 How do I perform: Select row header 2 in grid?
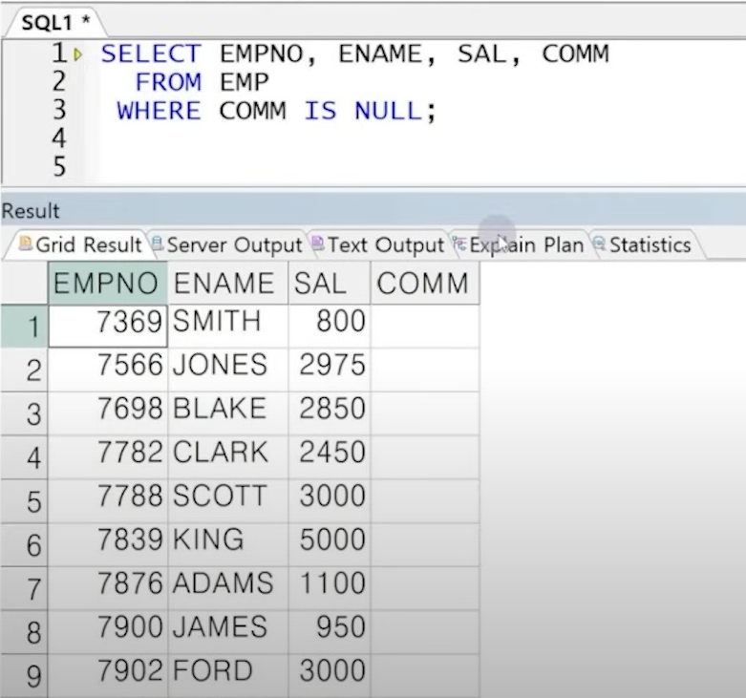[x=24, y=370]
